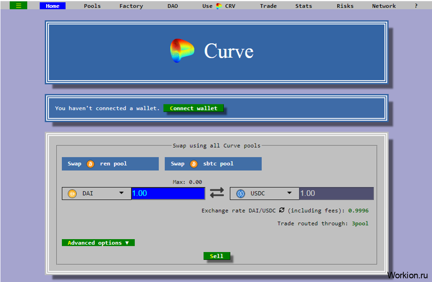Click the exchange rate value 0.9996
This screenshot has width=432, height=282.
(358, 210)
